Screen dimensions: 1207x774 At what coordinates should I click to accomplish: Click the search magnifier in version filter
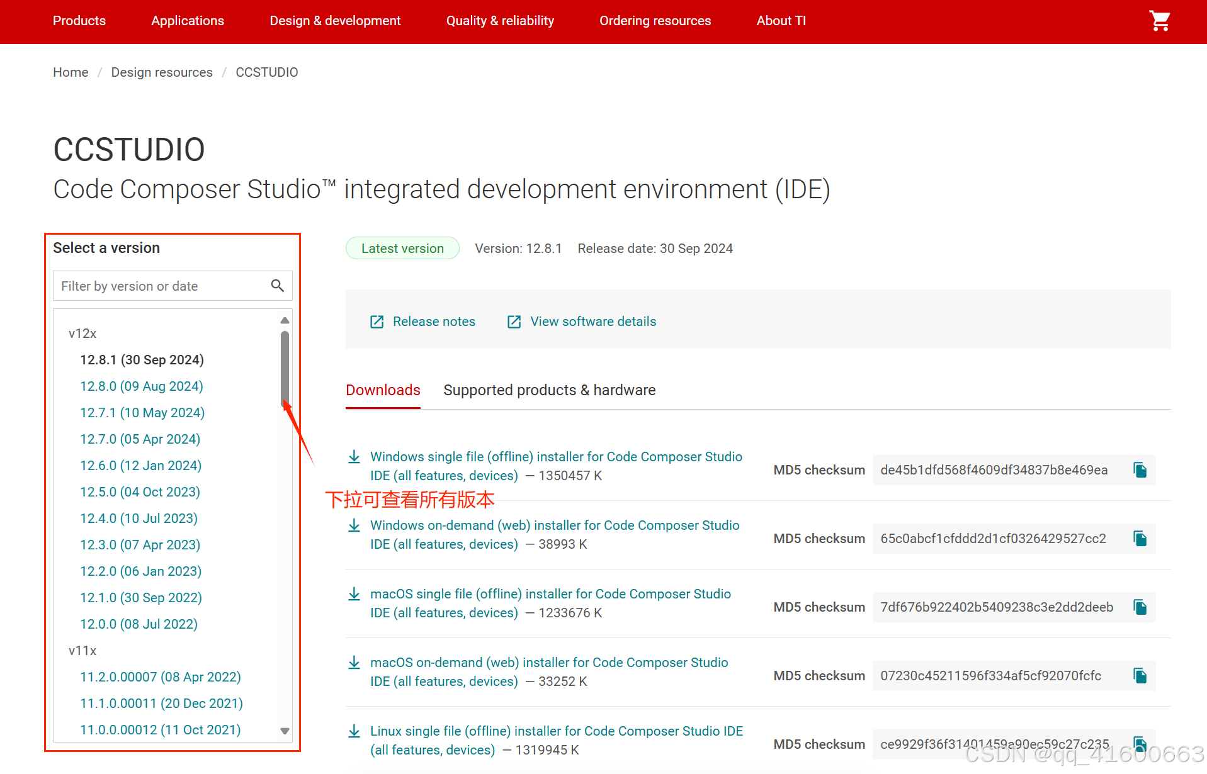(278, 286)
